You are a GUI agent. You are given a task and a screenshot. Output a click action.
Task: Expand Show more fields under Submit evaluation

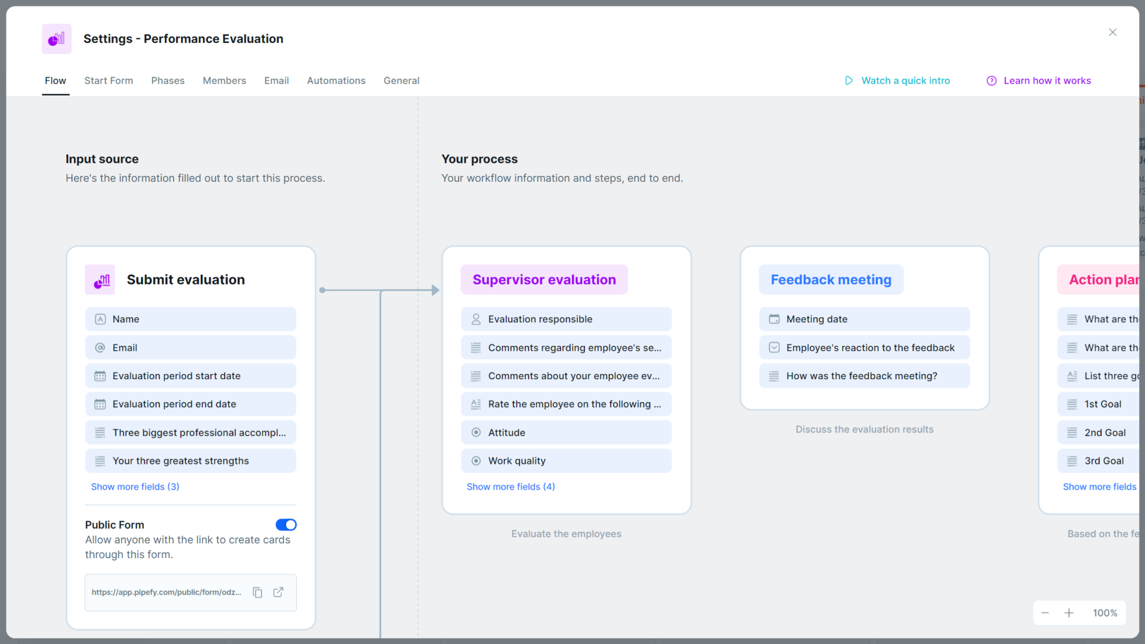[x=135, y=487]
